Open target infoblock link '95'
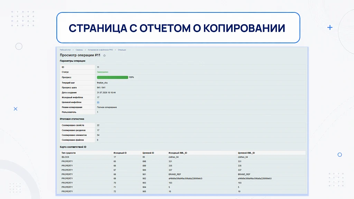 click(x=98, y=102)
